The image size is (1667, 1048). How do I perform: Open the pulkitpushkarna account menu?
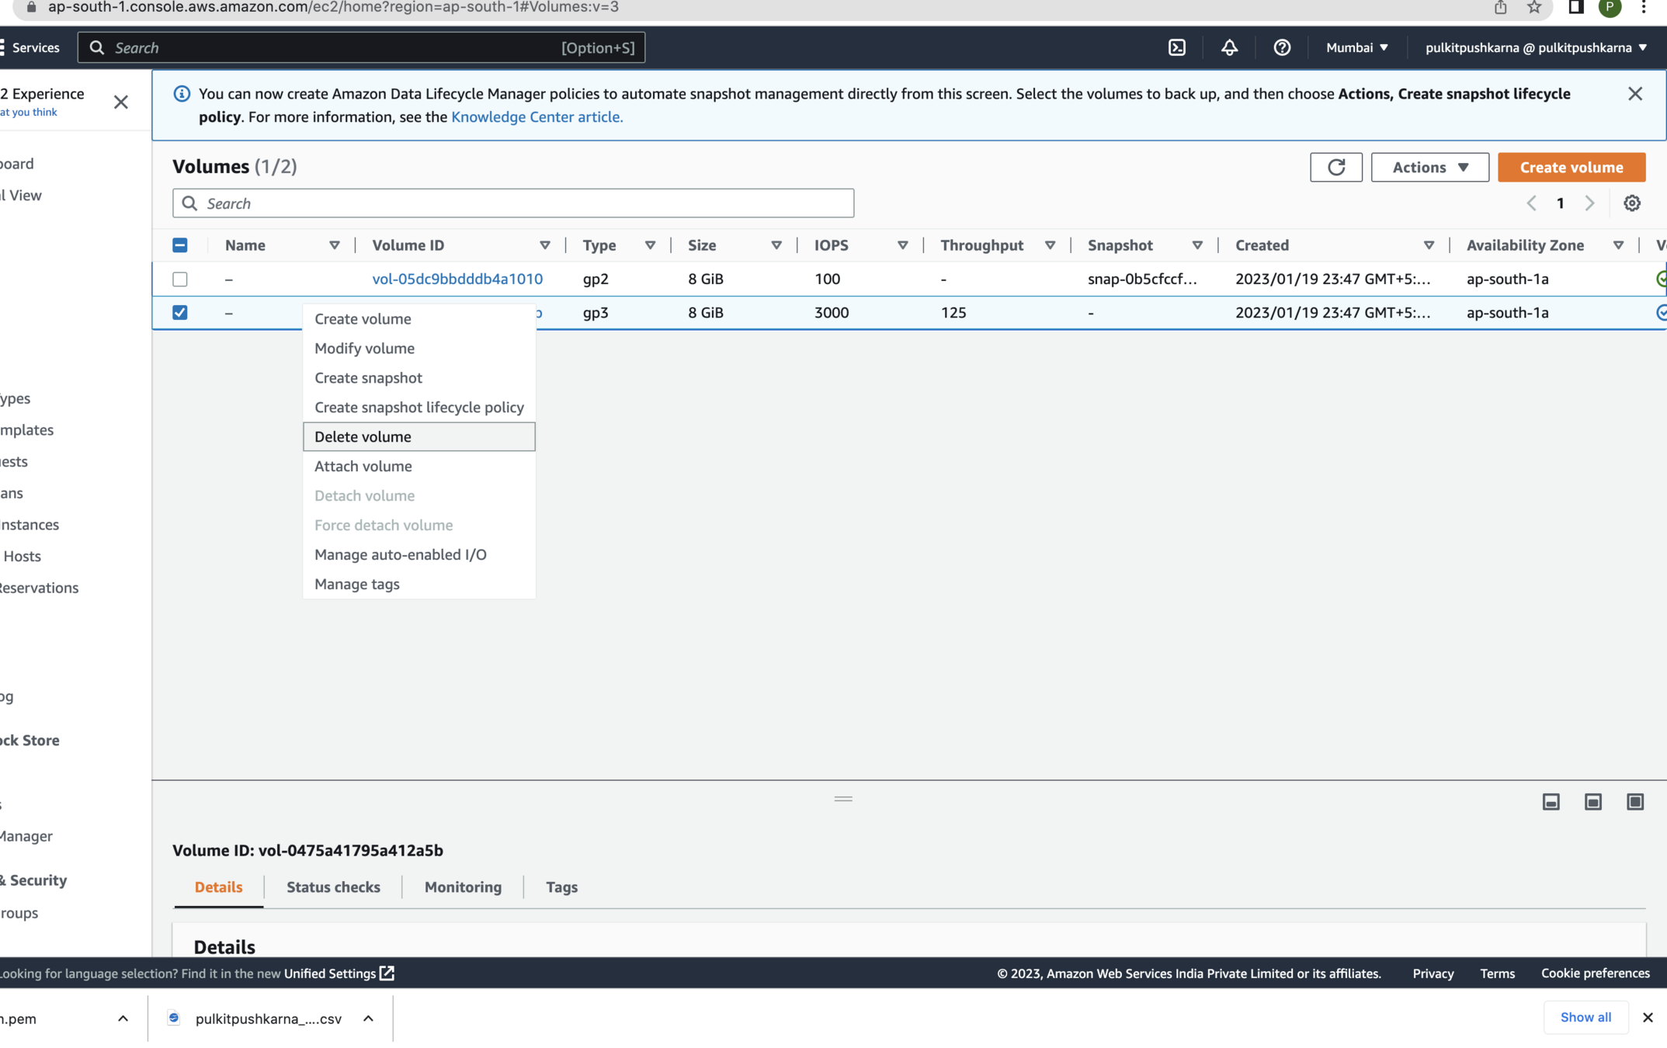pyautogui.click(x=1535, y=47)
